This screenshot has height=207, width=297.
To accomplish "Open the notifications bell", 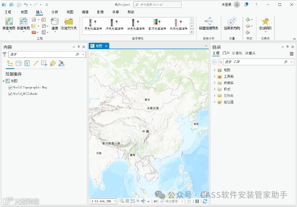I will tap(246, 4).
